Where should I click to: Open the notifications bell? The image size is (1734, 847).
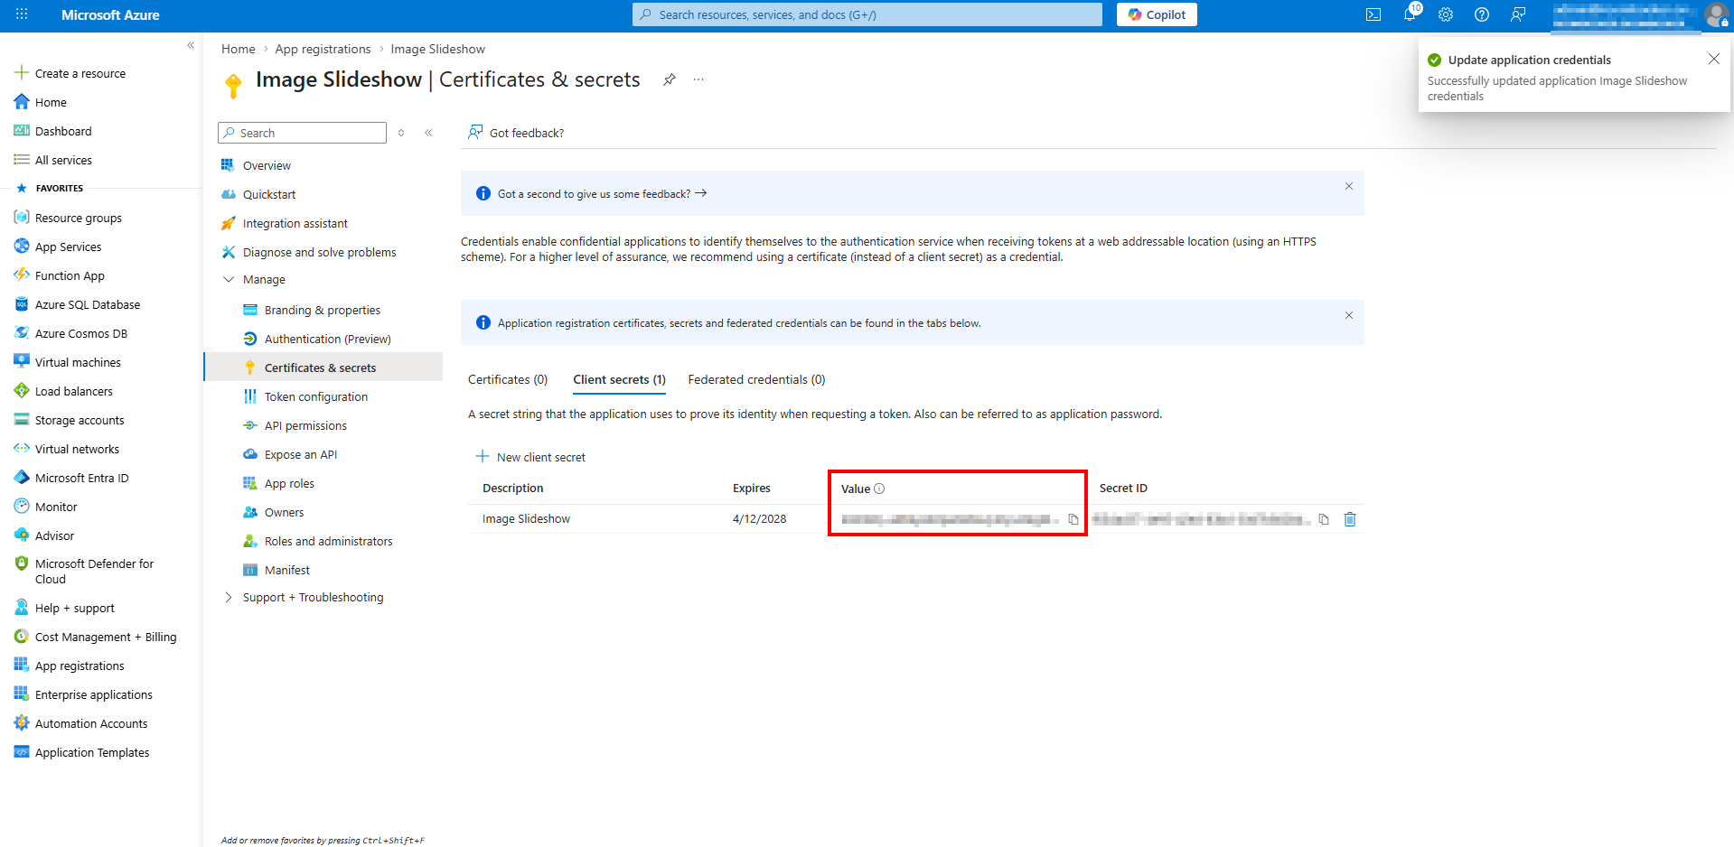coord(1410,14)
